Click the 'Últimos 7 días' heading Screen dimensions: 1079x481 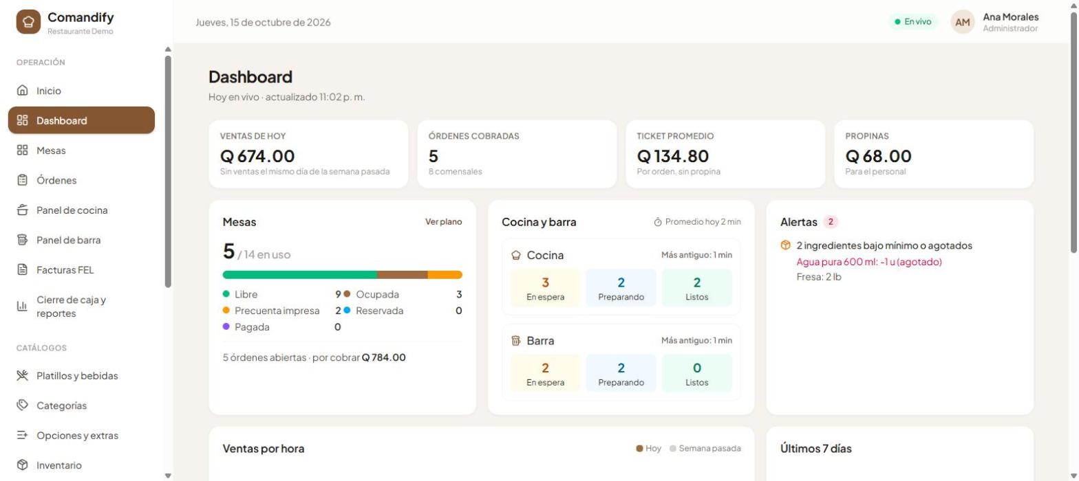pyautogui.click(x=816, y=449)
